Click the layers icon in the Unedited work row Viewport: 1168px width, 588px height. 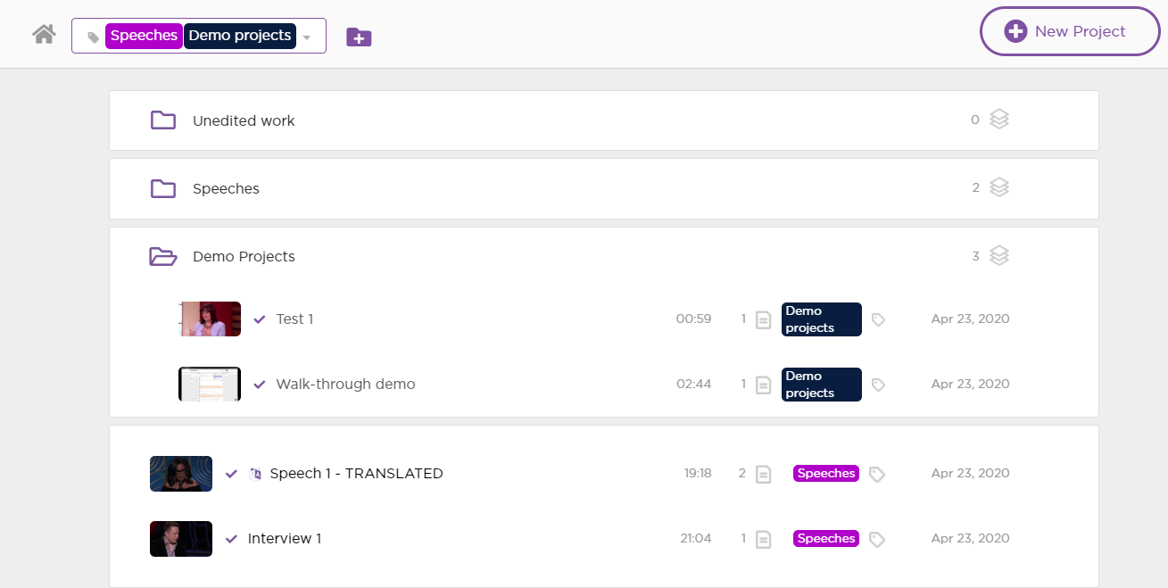coord(999,120)
